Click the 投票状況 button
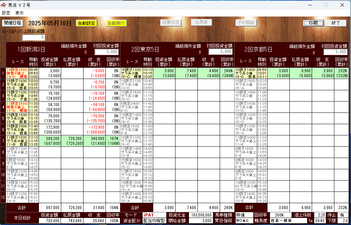Screen dimensions: 351x225 tap(171, 23)
